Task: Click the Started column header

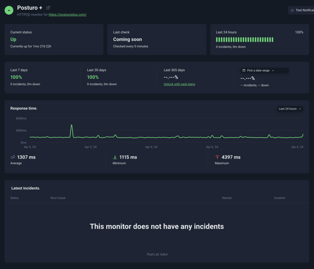Action: (x=227, y=198)
